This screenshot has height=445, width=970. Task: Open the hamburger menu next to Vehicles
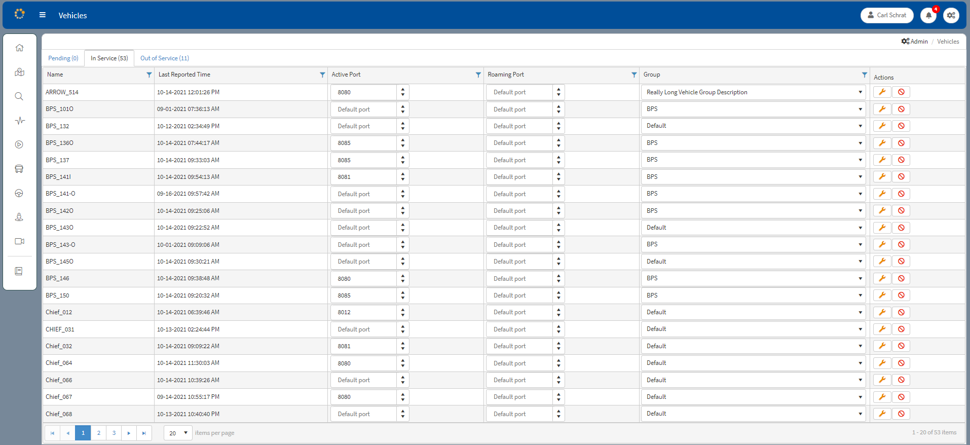point(43,15)
